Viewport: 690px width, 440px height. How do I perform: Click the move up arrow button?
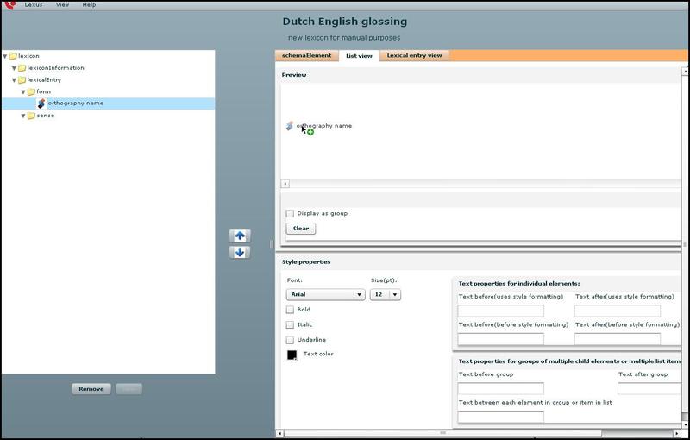point(240,236)
